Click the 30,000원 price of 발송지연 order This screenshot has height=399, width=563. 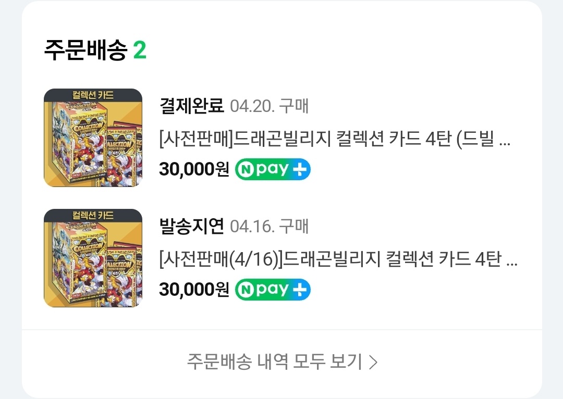coord(194,290)
